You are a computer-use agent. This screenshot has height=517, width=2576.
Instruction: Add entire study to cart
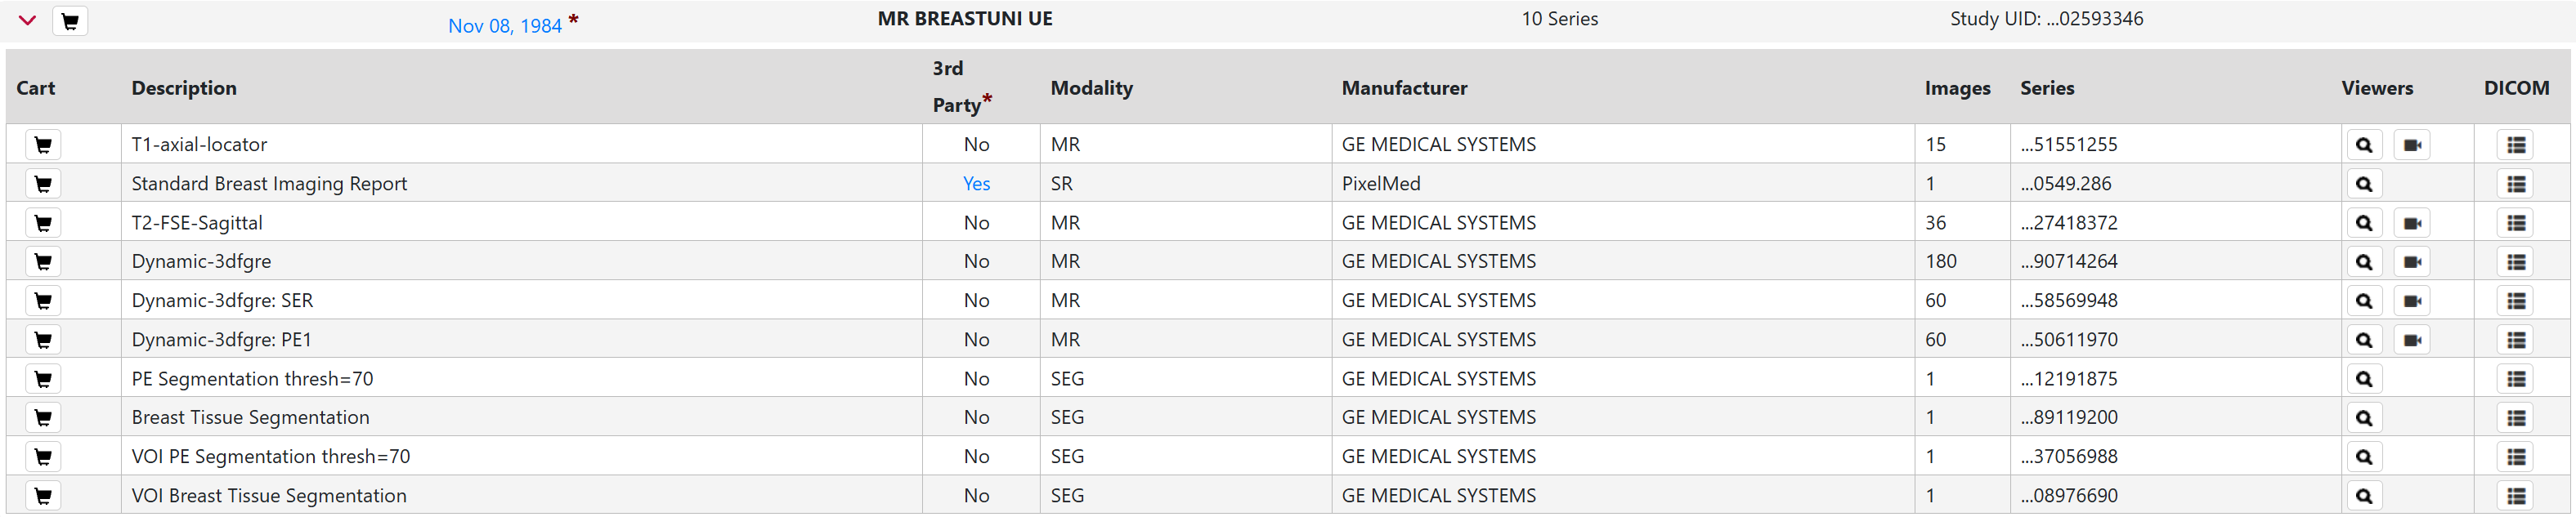[70, 21]
